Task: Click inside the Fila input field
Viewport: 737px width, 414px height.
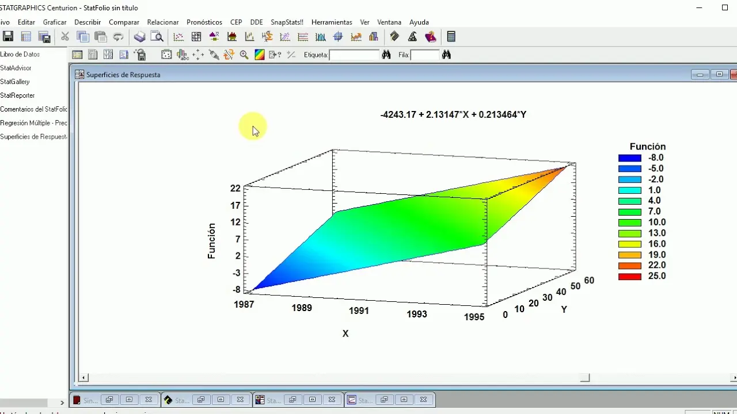Action: (425, 55)
